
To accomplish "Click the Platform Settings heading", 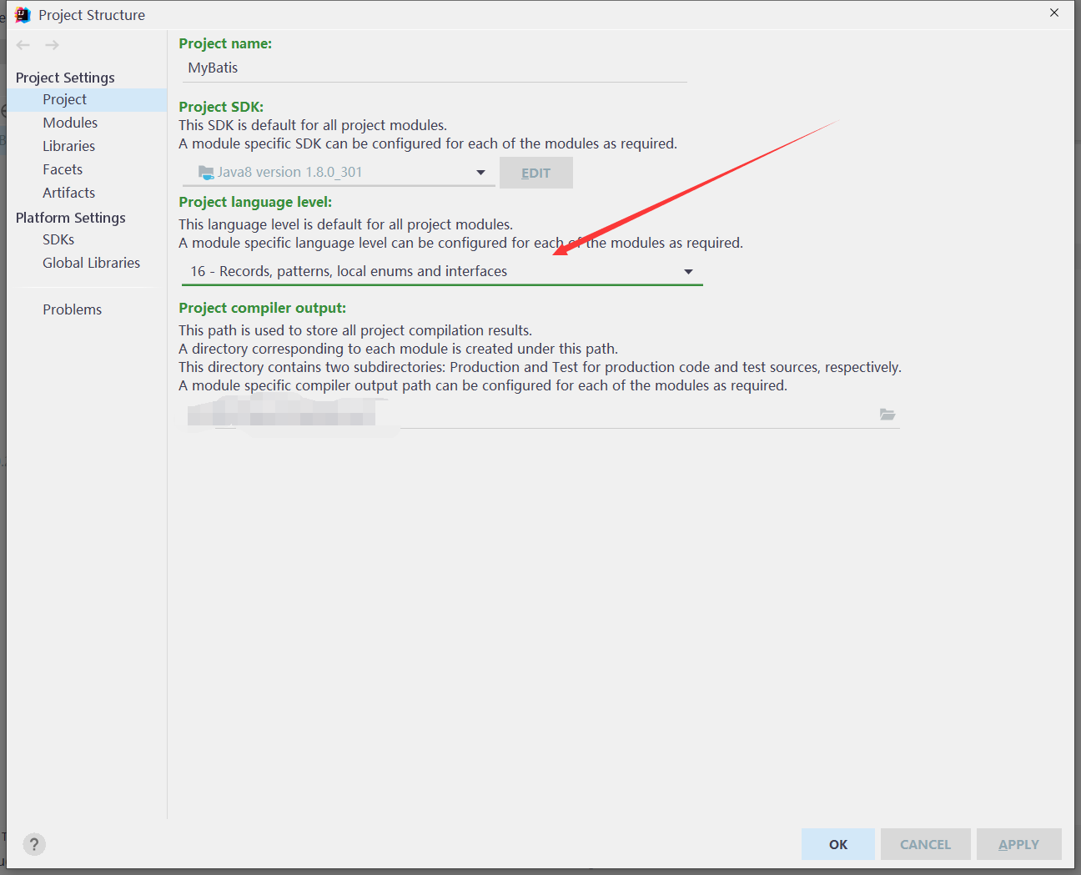I will [71, 218].
